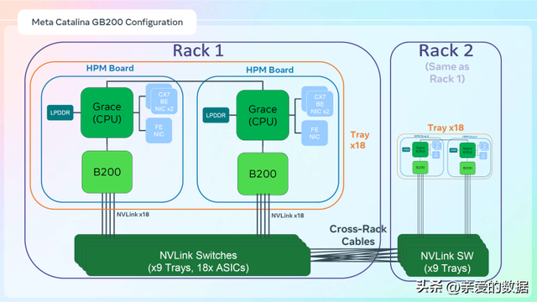Screen dimensions: 537x302
Task: Select the left LPDDR memory block
Action: pyautogui.click(x=60, y=112)
